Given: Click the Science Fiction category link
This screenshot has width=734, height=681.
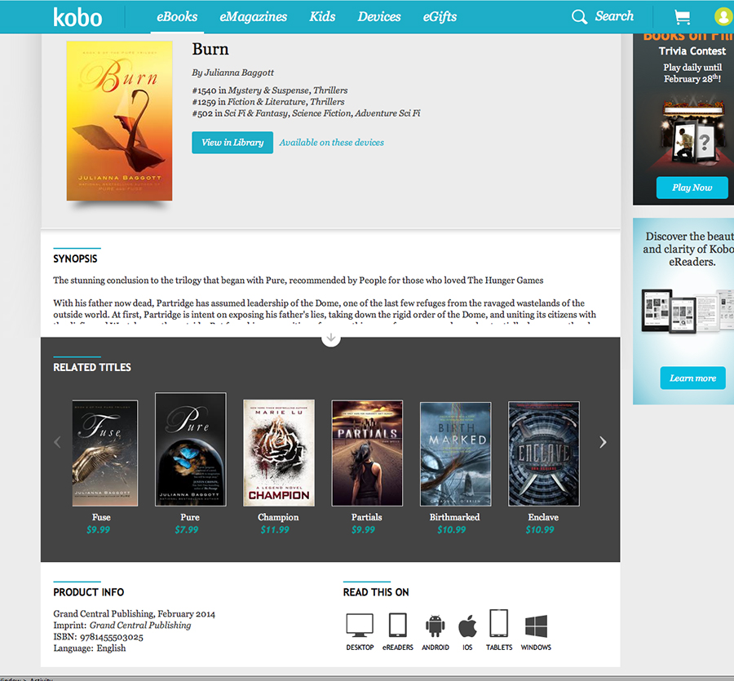Looking at the screenshot, I should [321, 113].
